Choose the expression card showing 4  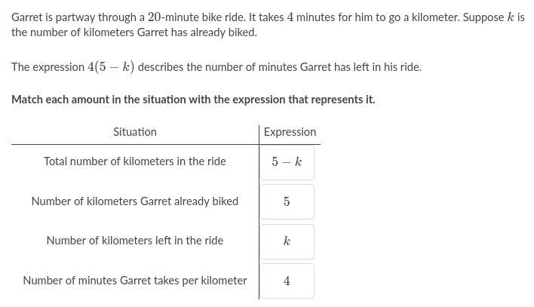point(287,281)
